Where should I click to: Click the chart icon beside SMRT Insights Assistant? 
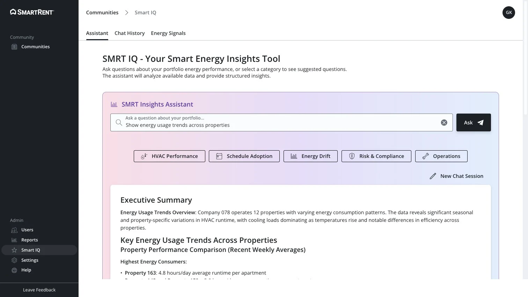pyautogui.click(x=114, y=104)
